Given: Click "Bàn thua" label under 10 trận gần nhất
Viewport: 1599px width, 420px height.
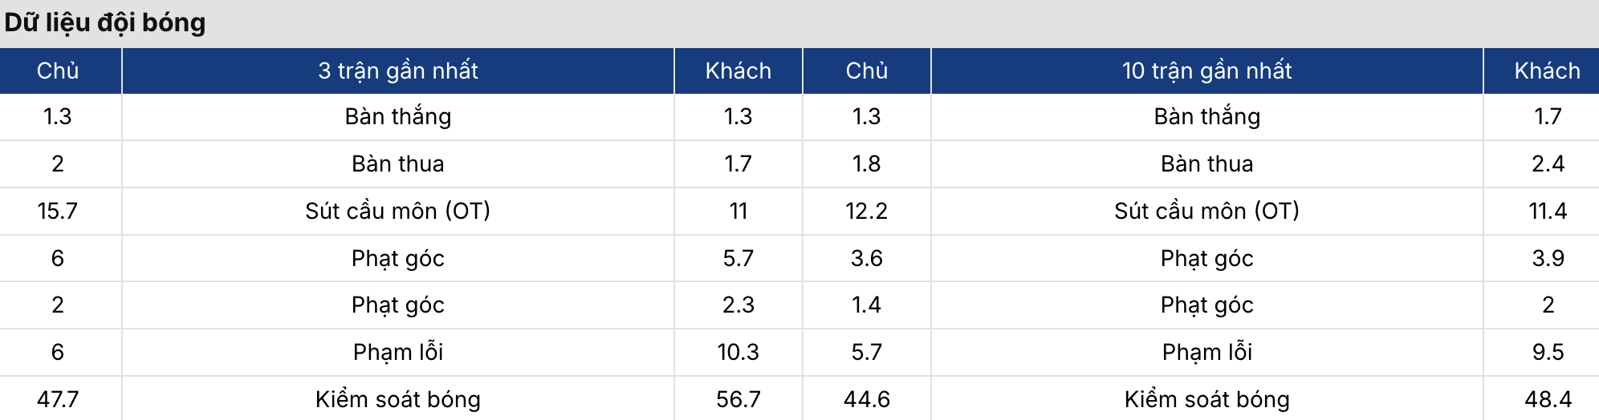Looking at the screenshot, I should 1206,164.
